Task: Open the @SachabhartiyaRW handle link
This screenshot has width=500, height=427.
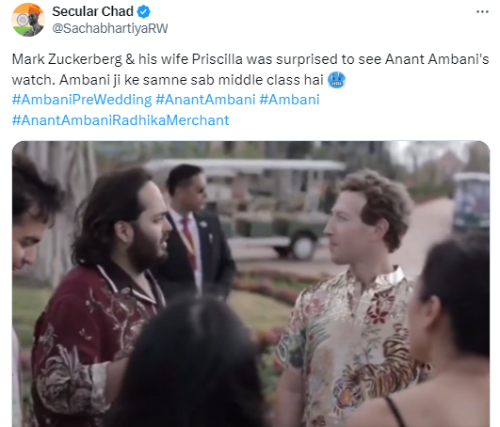Action: click(x=109, y=28)
